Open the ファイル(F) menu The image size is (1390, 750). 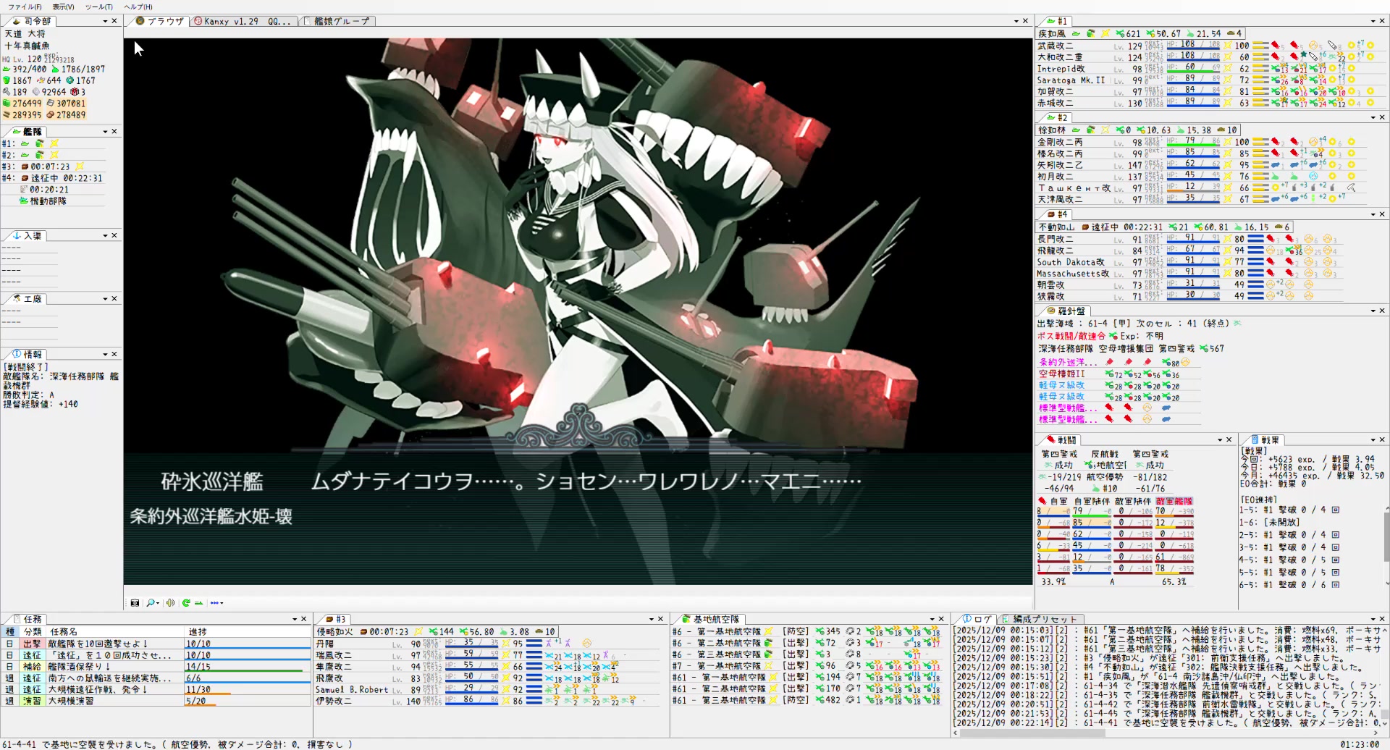click(25, 7)
